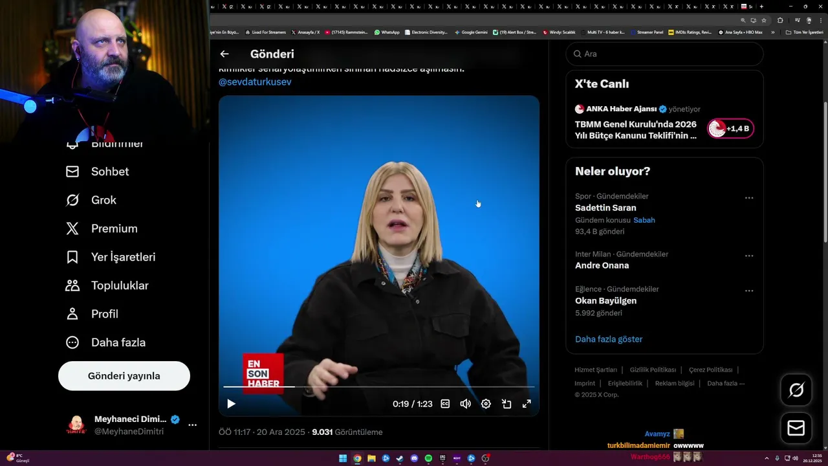Screen dimensions: 828x466
Task: Enter fullscreen video mode
Action: (x=527, y=404)
